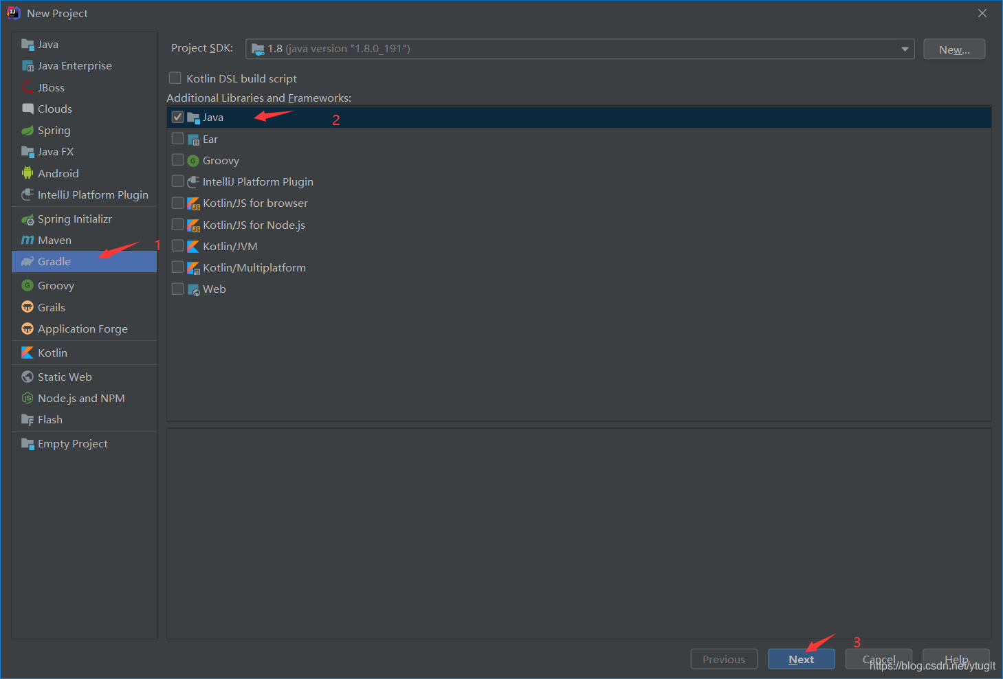Click the Cancel button
Screen dimensions: 1003x679
[879, 659]
